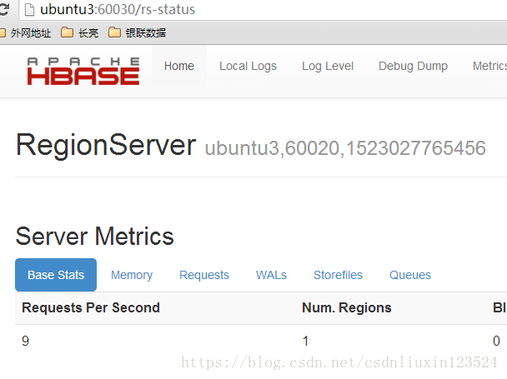Image resolution: width=507 pixels, height=379 pixels.
Task: Go to the Home nav item
Action: coord(179,66)
